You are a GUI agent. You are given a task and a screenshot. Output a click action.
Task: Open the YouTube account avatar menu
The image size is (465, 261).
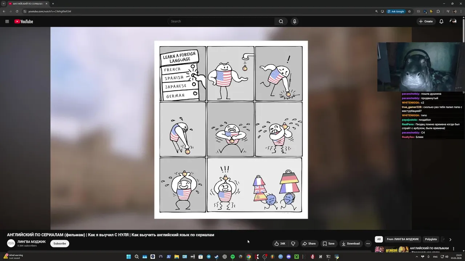(453, 21)
